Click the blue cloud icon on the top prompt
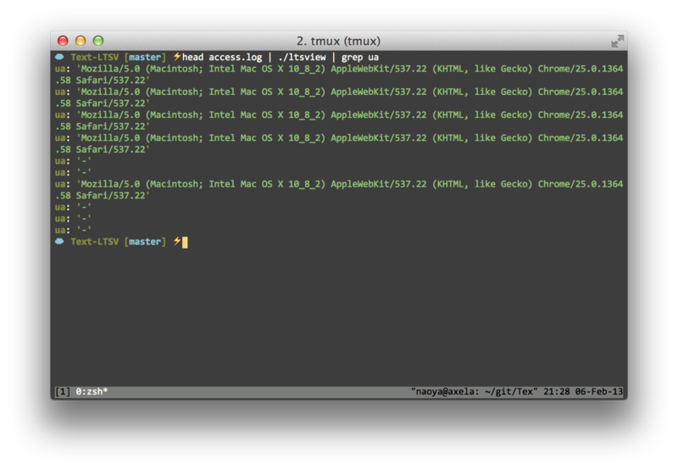Image resolution: width=678 pixels, height=470 pixels. click(x=59, y=57)
